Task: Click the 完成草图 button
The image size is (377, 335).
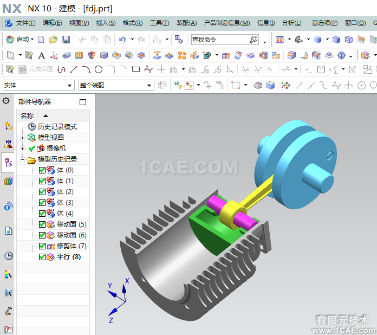Action: pos(36,69)
